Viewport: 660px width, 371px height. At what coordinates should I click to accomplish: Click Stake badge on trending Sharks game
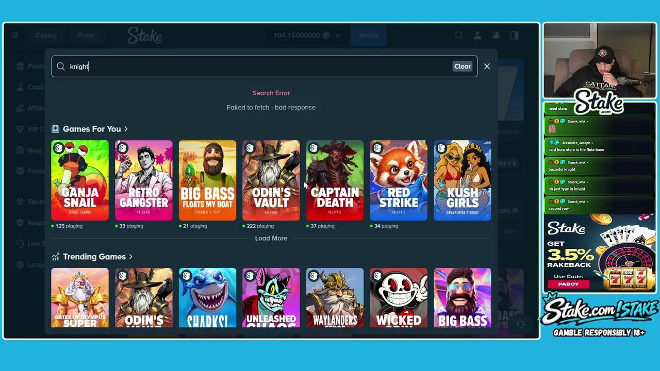point(186,276)
